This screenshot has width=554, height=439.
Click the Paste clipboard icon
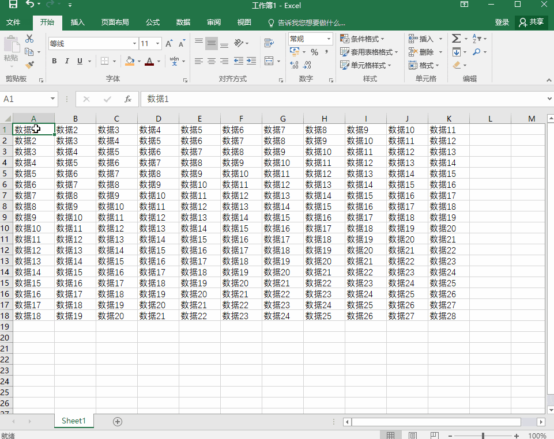(12, 45)
